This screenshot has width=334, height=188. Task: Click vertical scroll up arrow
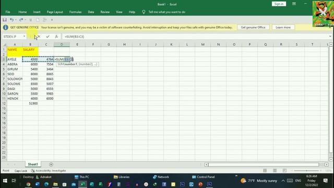pyautogui.click(x=331, y=44)
